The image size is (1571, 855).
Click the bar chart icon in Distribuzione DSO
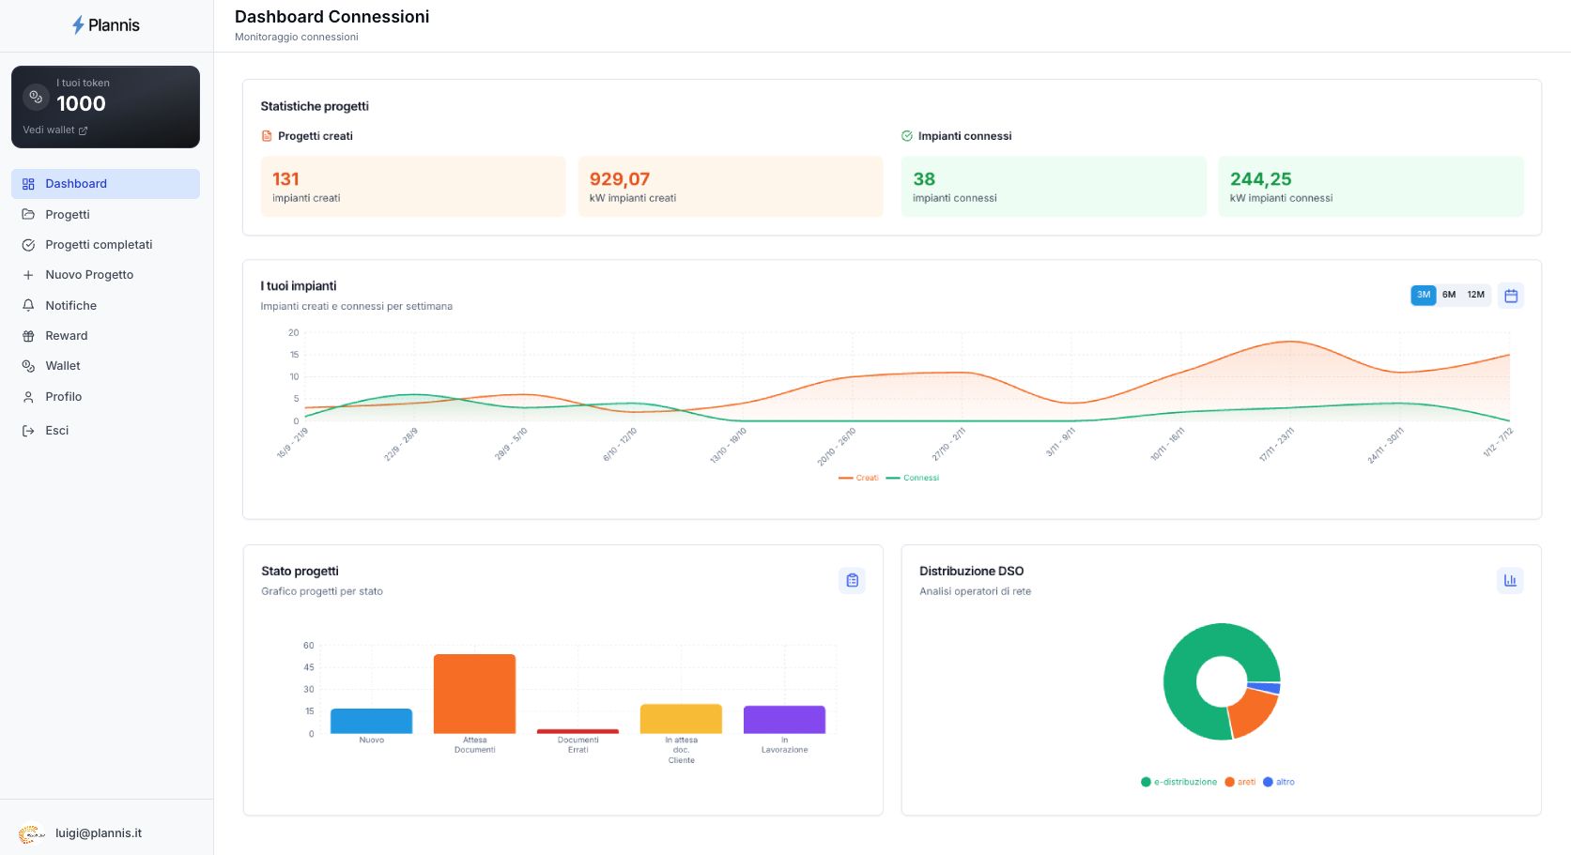(1509, 580)
